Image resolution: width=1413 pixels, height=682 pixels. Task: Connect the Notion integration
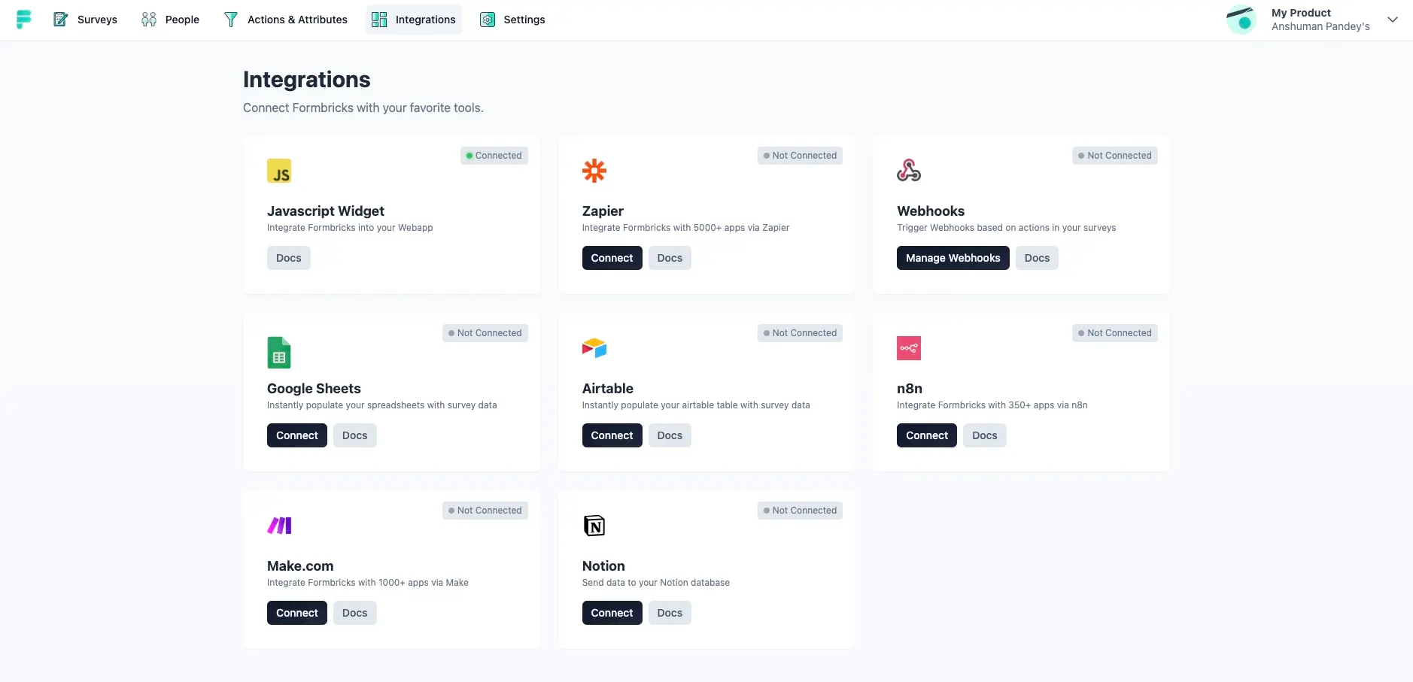[612, 613]
